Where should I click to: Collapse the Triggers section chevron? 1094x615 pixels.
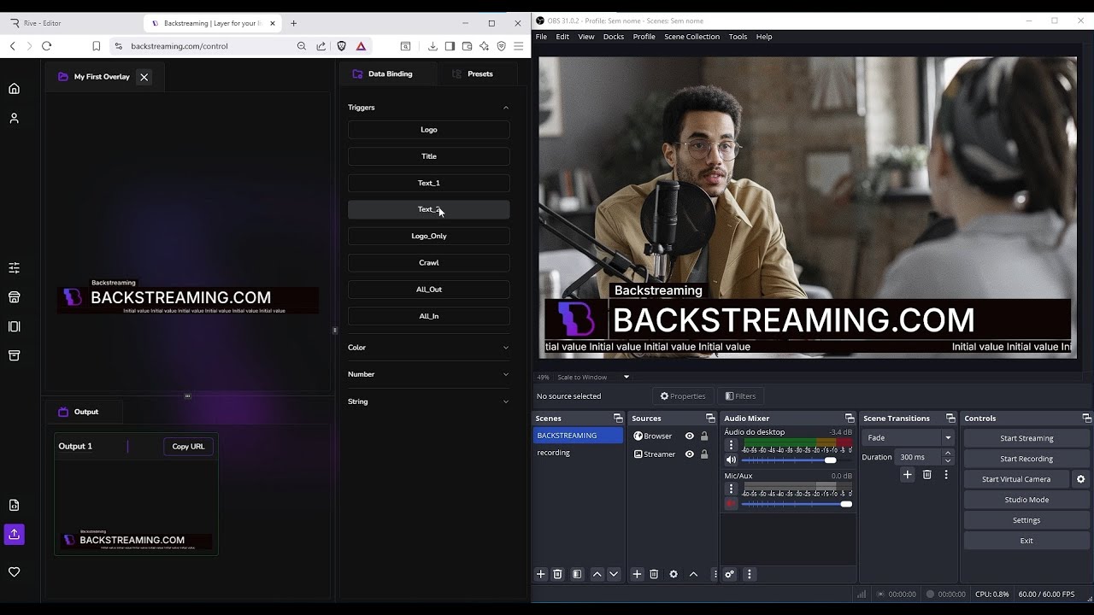click(x=506, y=107)
